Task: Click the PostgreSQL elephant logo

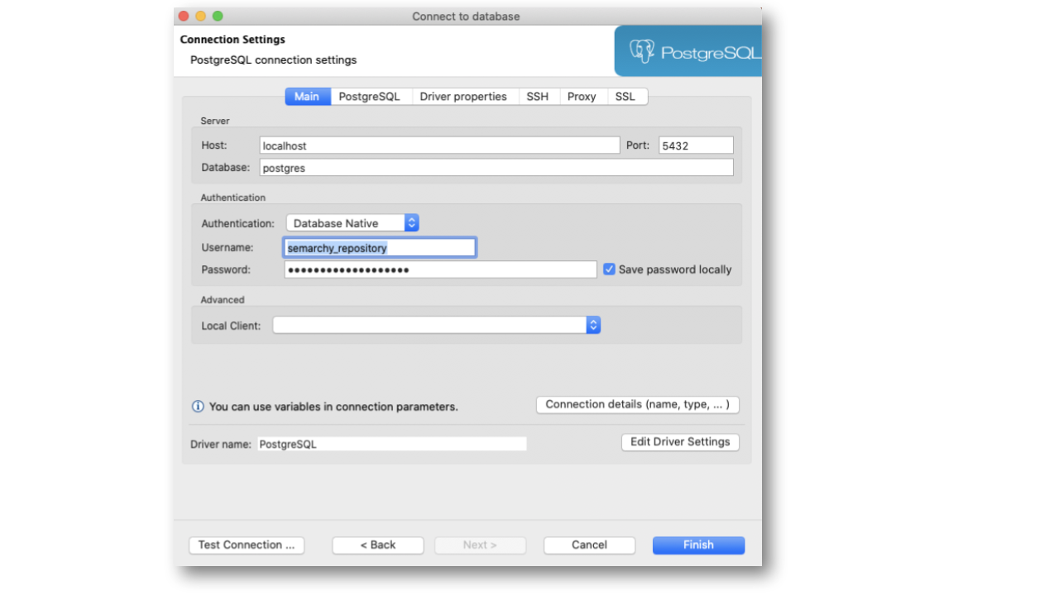Action: point(642,51)
